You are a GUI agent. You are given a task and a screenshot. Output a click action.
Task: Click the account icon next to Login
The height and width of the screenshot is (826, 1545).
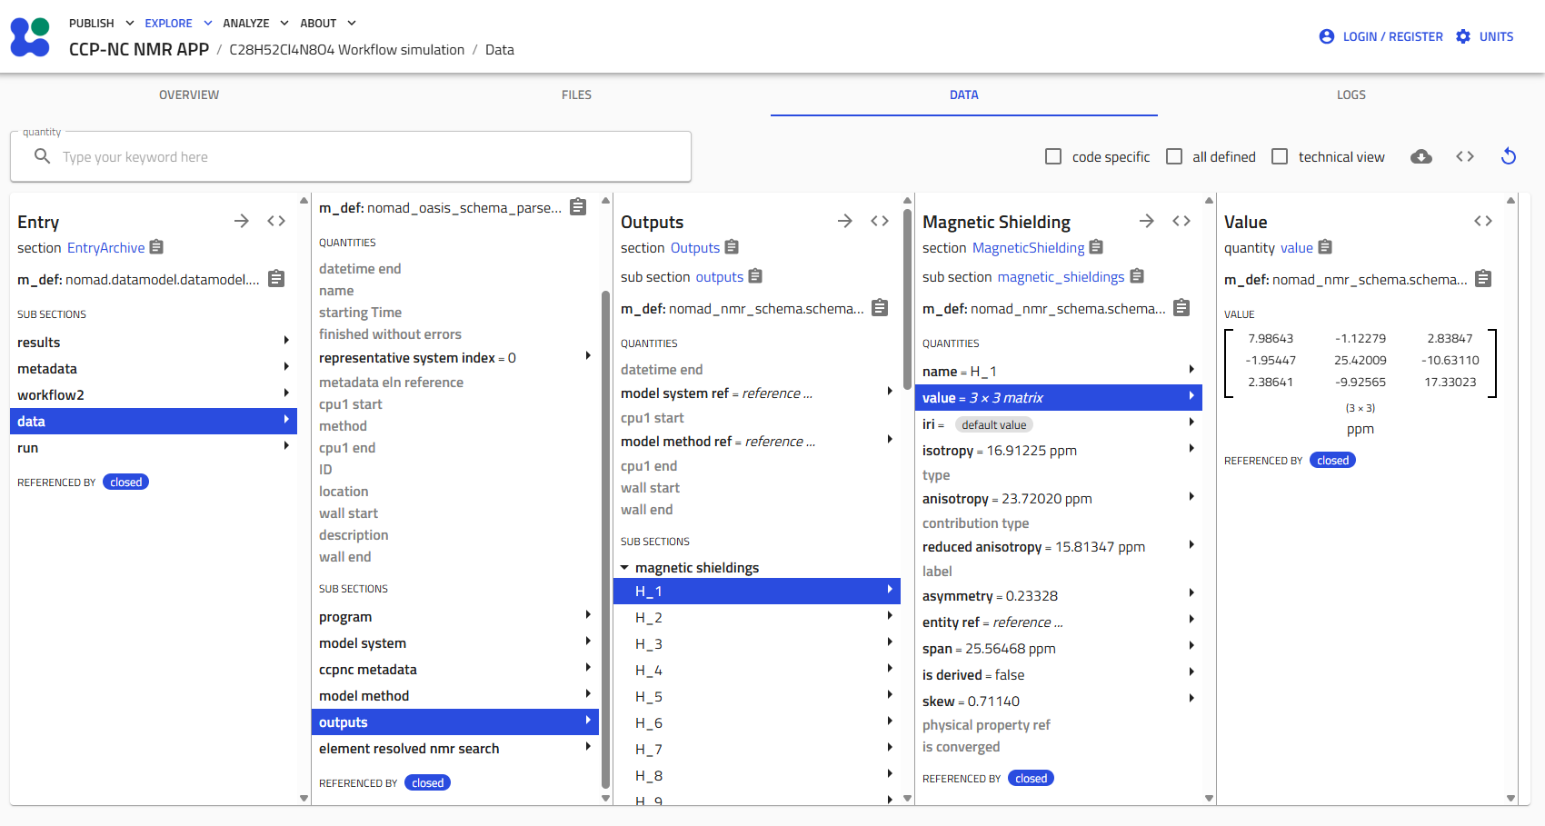coord(1327,36)
